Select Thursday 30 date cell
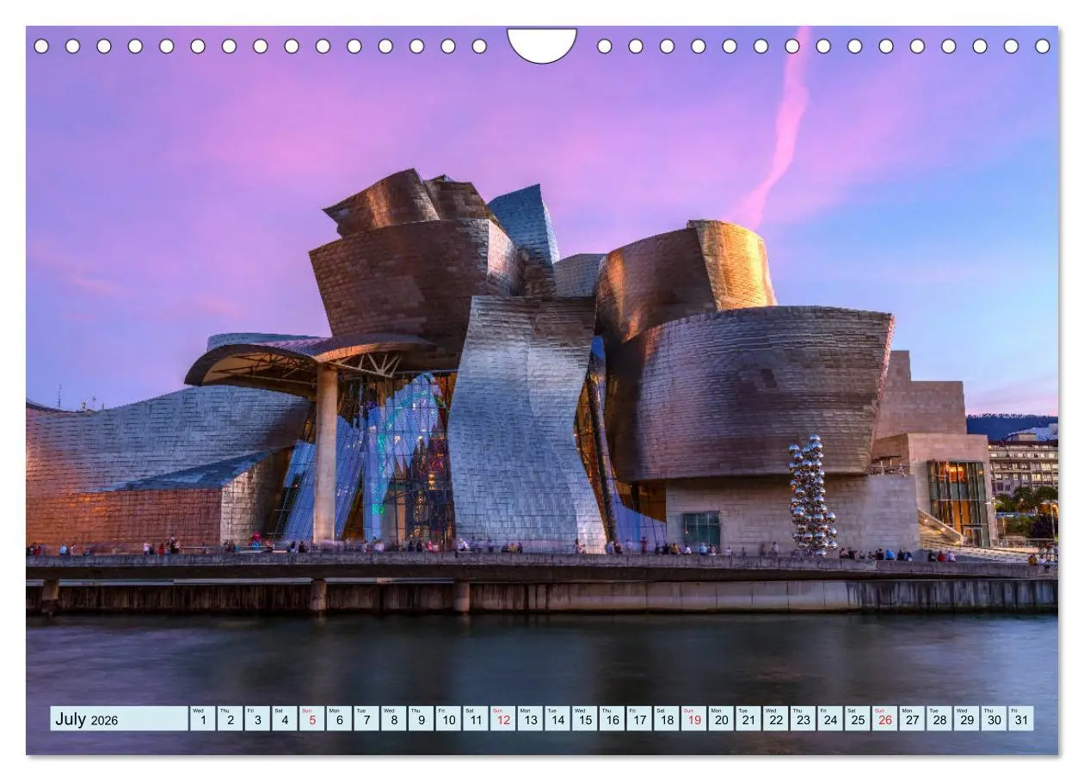1084x781 pixels. (x=993, y=718)
